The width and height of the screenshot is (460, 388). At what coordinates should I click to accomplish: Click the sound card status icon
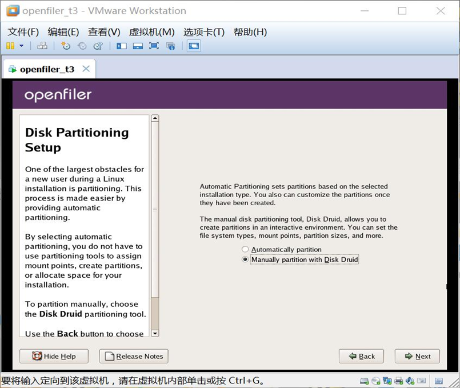[410, 381]
